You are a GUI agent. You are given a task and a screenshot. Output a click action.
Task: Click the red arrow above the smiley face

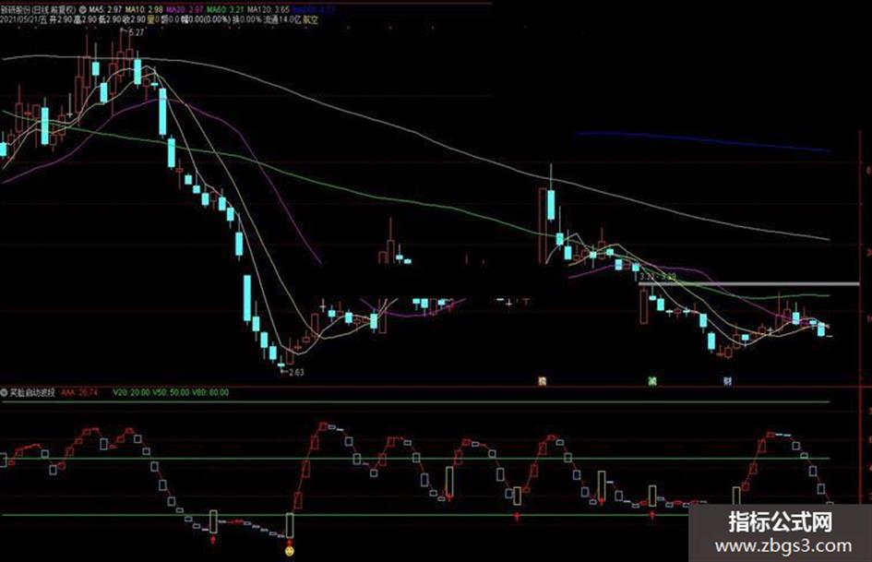289,542
